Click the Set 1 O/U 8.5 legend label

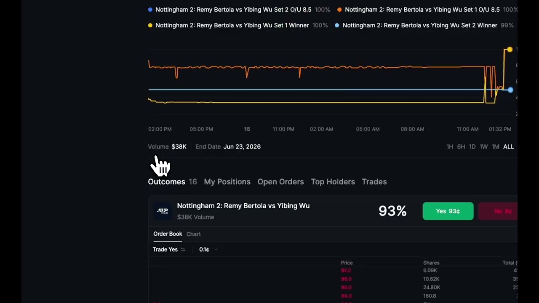pyautogui.click(x=422, y=9)
